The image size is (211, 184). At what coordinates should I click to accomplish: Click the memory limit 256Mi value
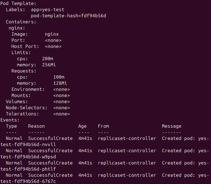(49, 65)
